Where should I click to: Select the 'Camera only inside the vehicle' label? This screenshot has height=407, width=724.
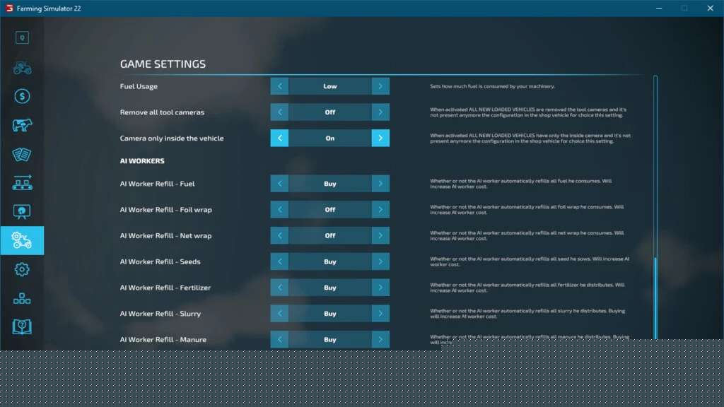(172, 138)
